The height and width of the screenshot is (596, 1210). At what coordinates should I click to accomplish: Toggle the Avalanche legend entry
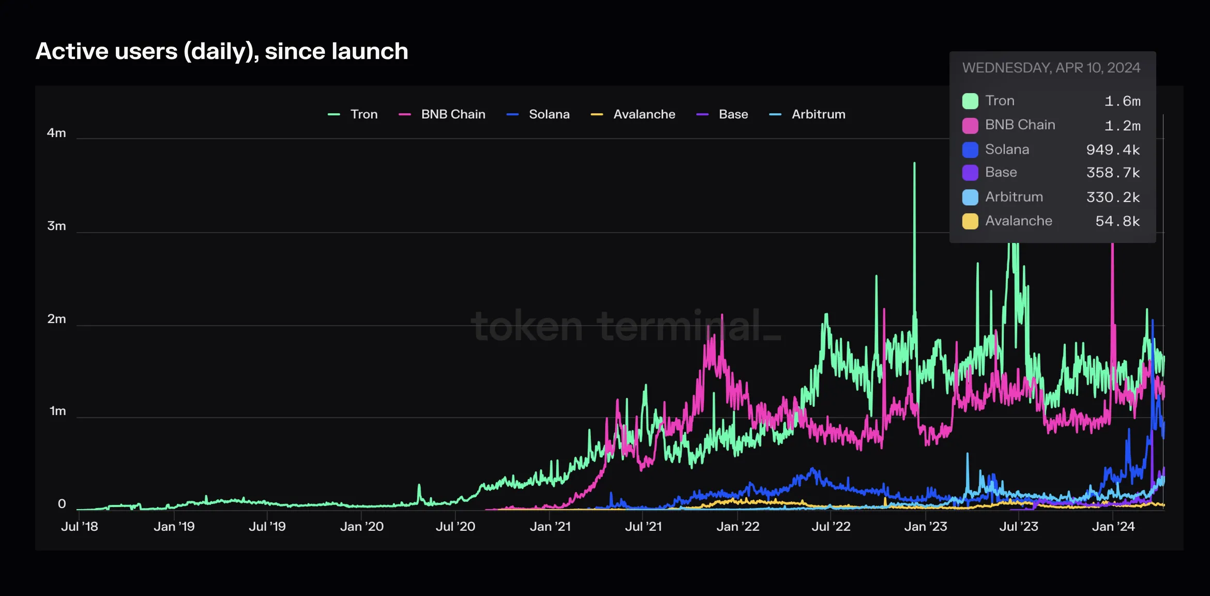point(633,114)
